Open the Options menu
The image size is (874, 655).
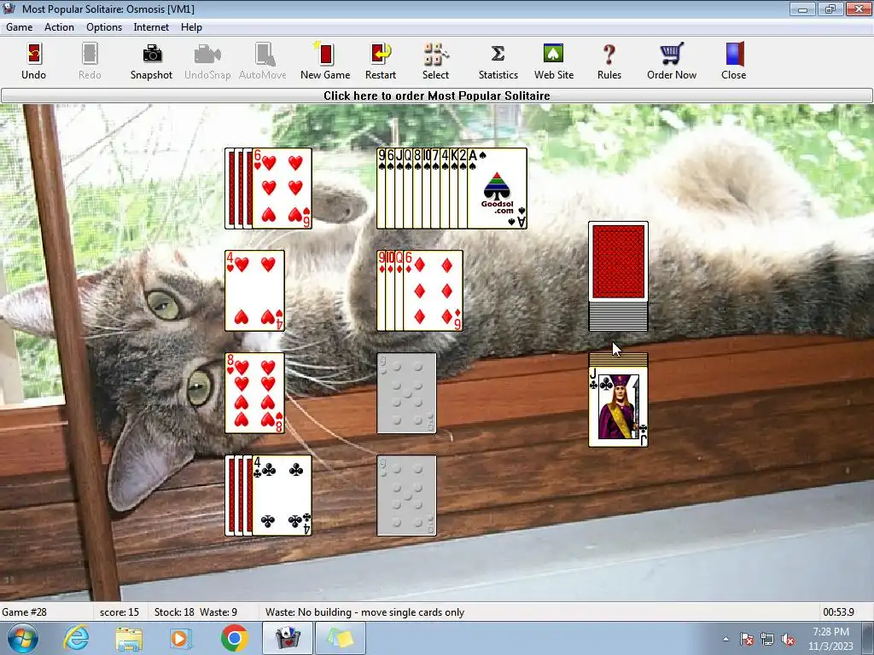[104, 27]
